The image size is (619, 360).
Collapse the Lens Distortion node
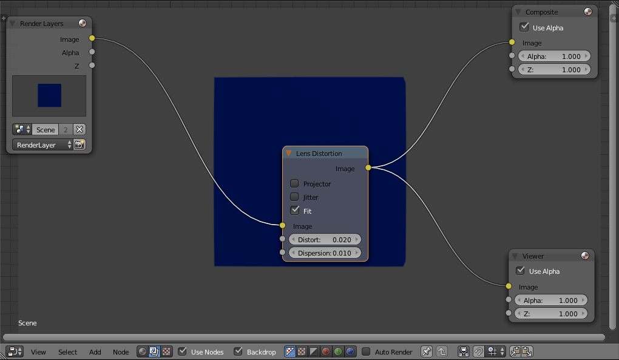(x=289, y=153)
